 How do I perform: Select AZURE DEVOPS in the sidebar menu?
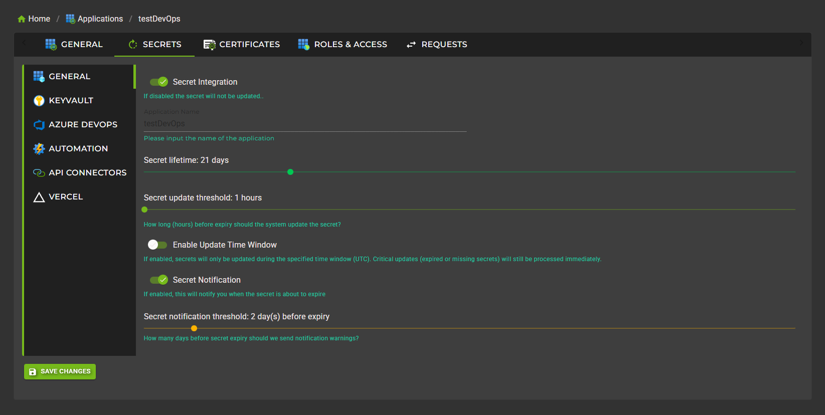point(79,124)
